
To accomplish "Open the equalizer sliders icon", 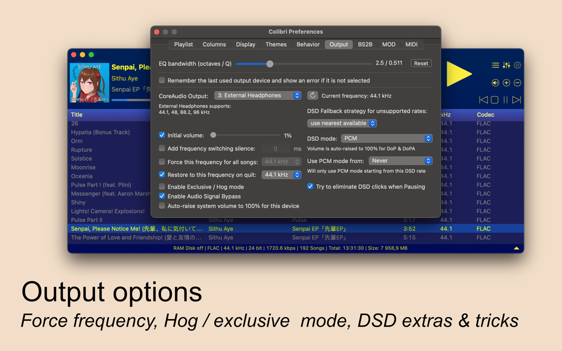I will click(x=506, y=65).
